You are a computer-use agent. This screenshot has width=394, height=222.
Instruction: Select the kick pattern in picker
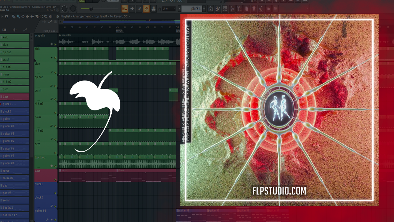point(15,37)
